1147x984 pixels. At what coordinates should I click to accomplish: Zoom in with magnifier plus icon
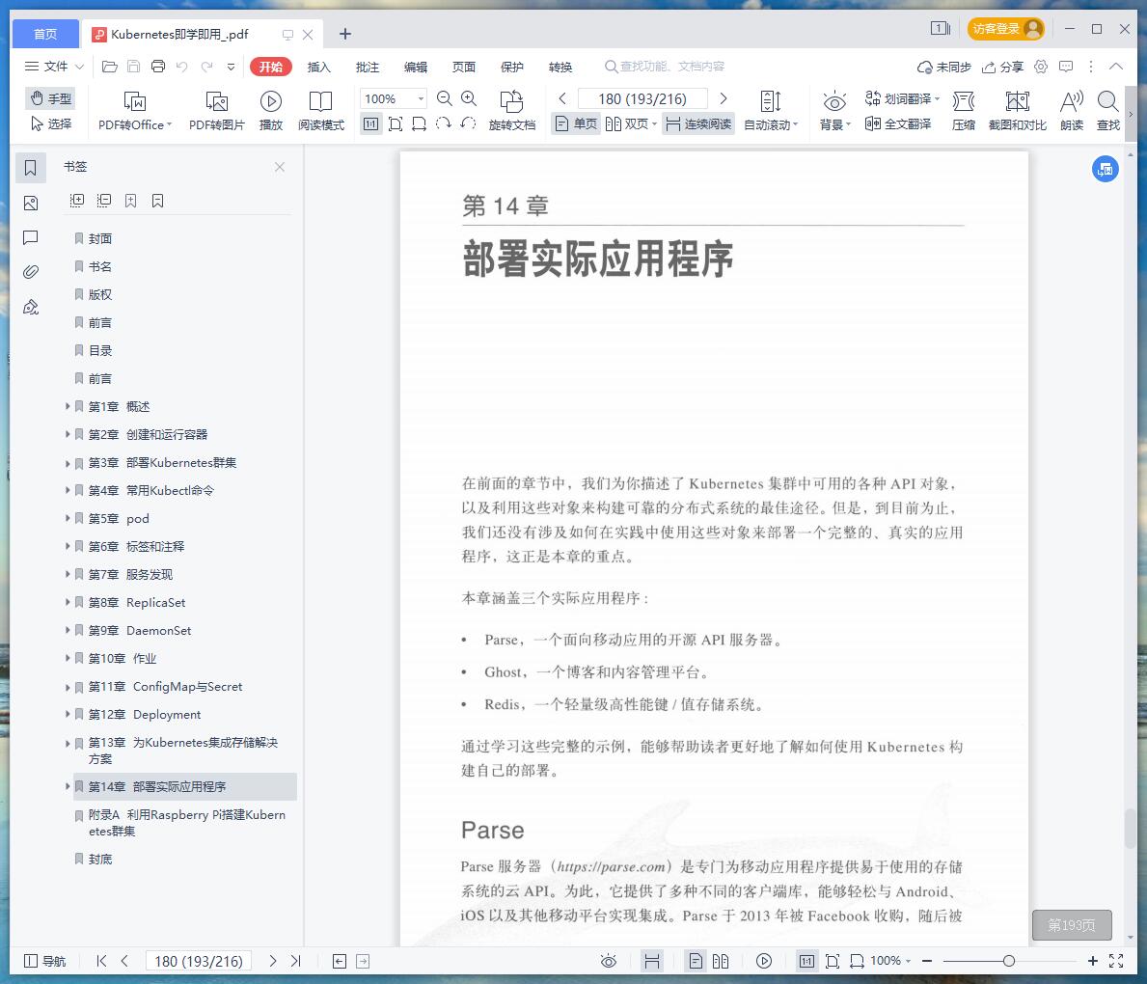click(469, 98)
